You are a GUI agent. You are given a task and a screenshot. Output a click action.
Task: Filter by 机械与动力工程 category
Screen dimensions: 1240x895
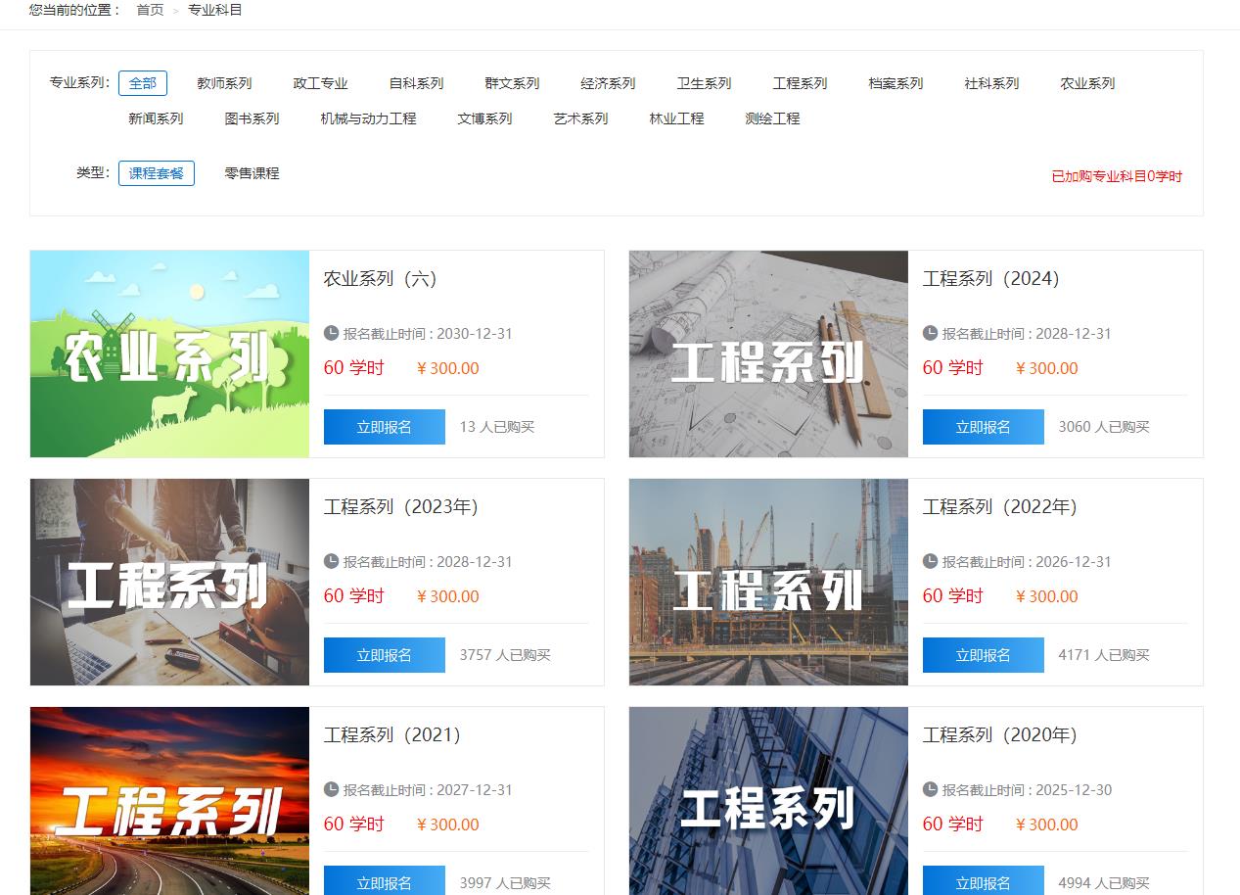click(368, 118)
